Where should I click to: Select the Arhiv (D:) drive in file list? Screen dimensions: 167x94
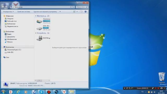[x=43, y=28]
